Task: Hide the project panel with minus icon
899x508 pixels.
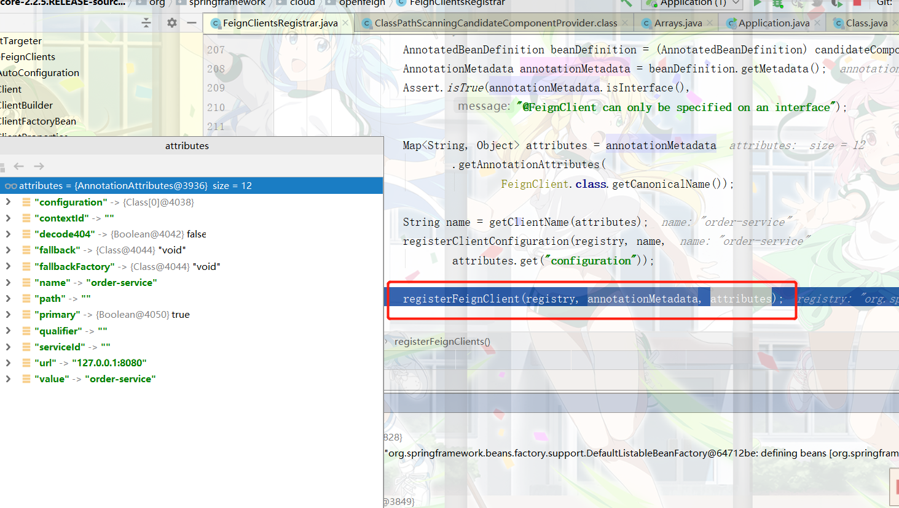Action: (x=192, y=23)
